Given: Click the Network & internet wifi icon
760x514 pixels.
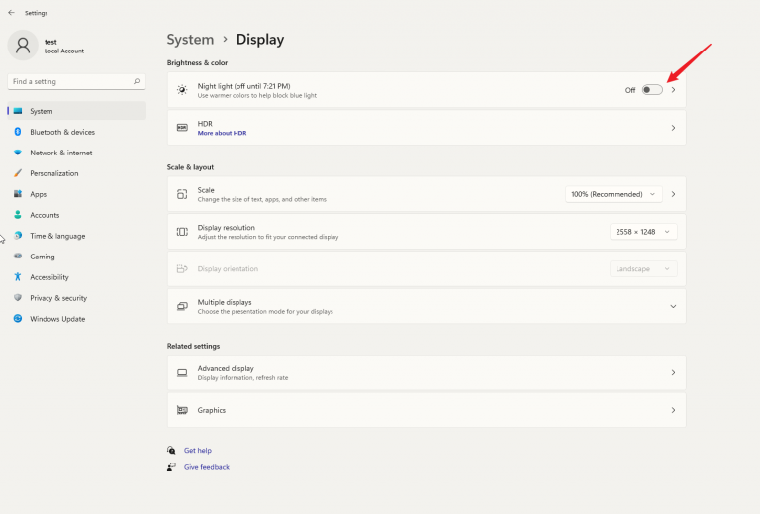Looking at the screenshot, I should pyautogui.click(x=18, y=153).
